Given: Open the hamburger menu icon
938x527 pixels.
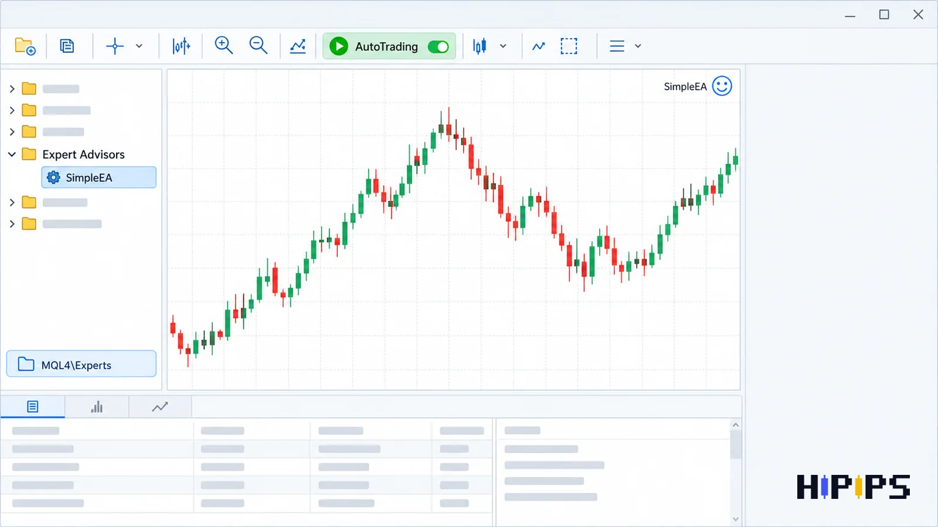Looking at the screenshot, I should (617, 46).
